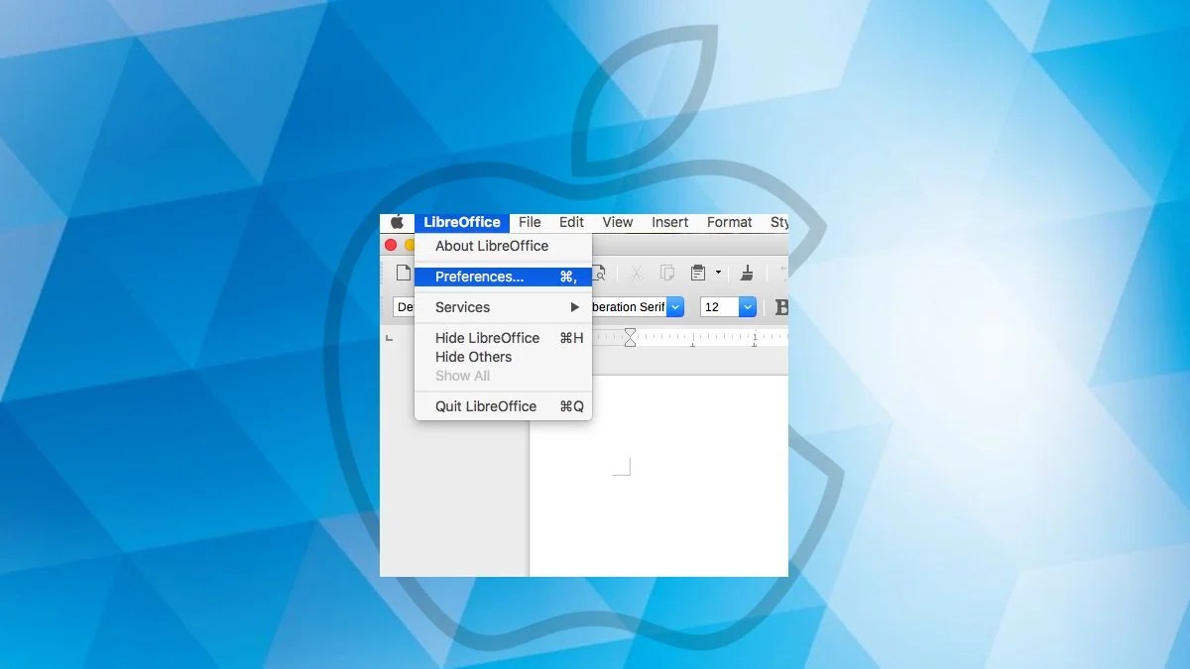Select the Find & Replace icon
The height and width of the screenshot is (669, 1190).
(600, 274)
